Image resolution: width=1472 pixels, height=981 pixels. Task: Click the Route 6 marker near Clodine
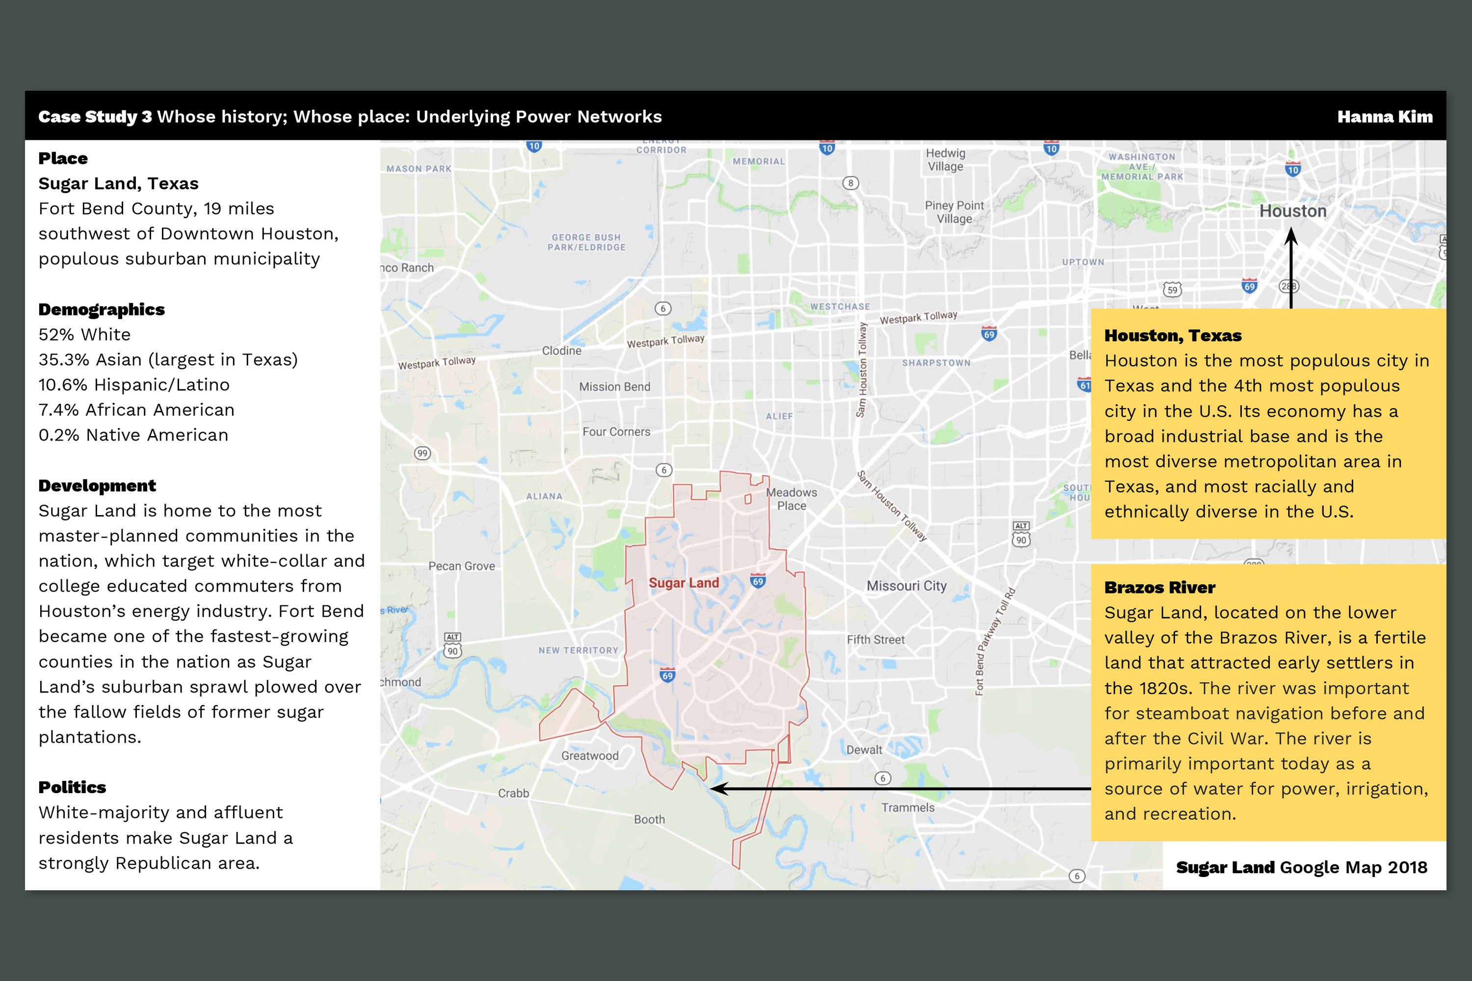[x=663, y=309]
